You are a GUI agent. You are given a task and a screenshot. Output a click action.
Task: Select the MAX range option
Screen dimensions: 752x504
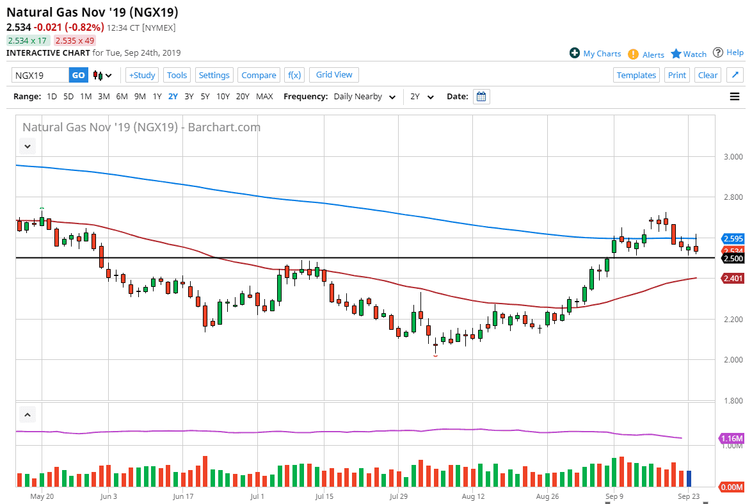pyautogui.click(x=264, y=97)
